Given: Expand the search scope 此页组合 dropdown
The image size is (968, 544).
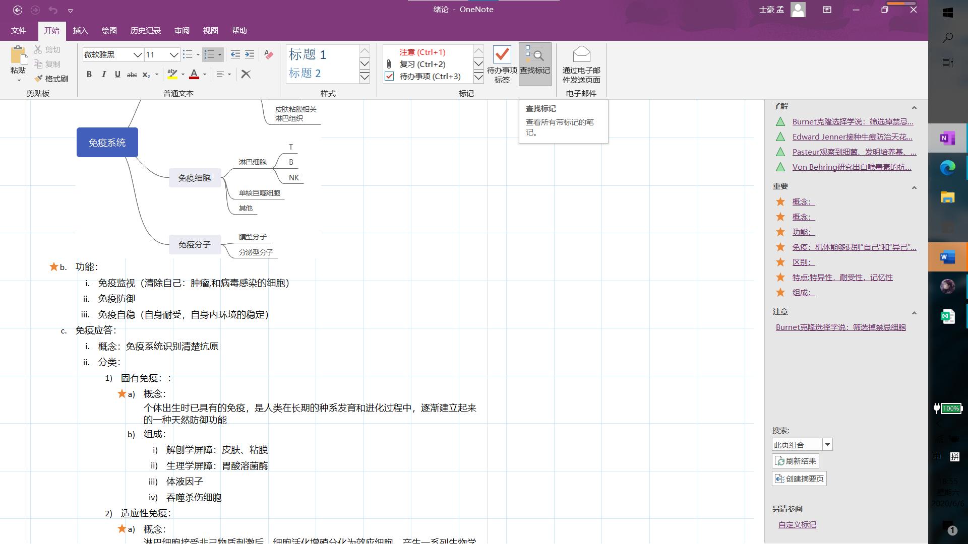Looking at the screenshot, I should pos(827,445).
